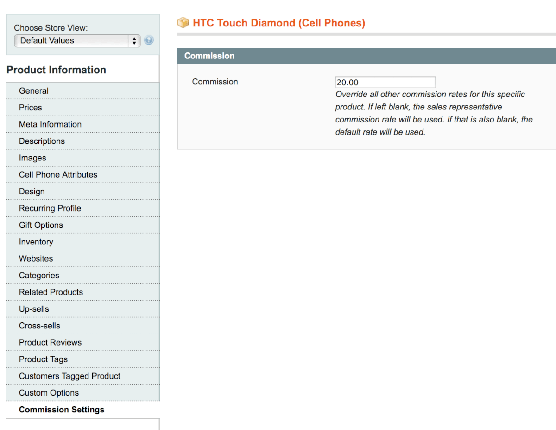Select Meta Information in sidebar
Screen dimensions: 556x430
pyautogui.click(x=50, y=124)
